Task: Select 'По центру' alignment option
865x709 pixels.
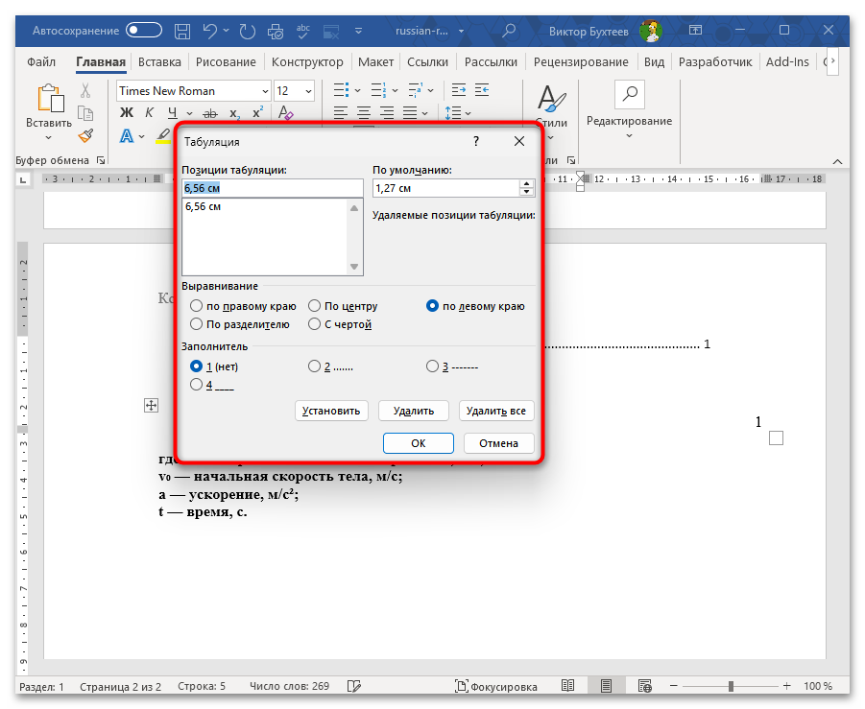Action: (343, 306)
